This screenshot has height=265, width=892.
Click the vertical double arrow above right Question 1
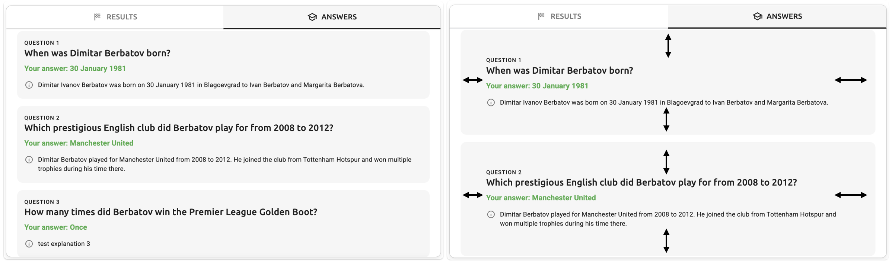pyautogui.click(x=668, y=46)
